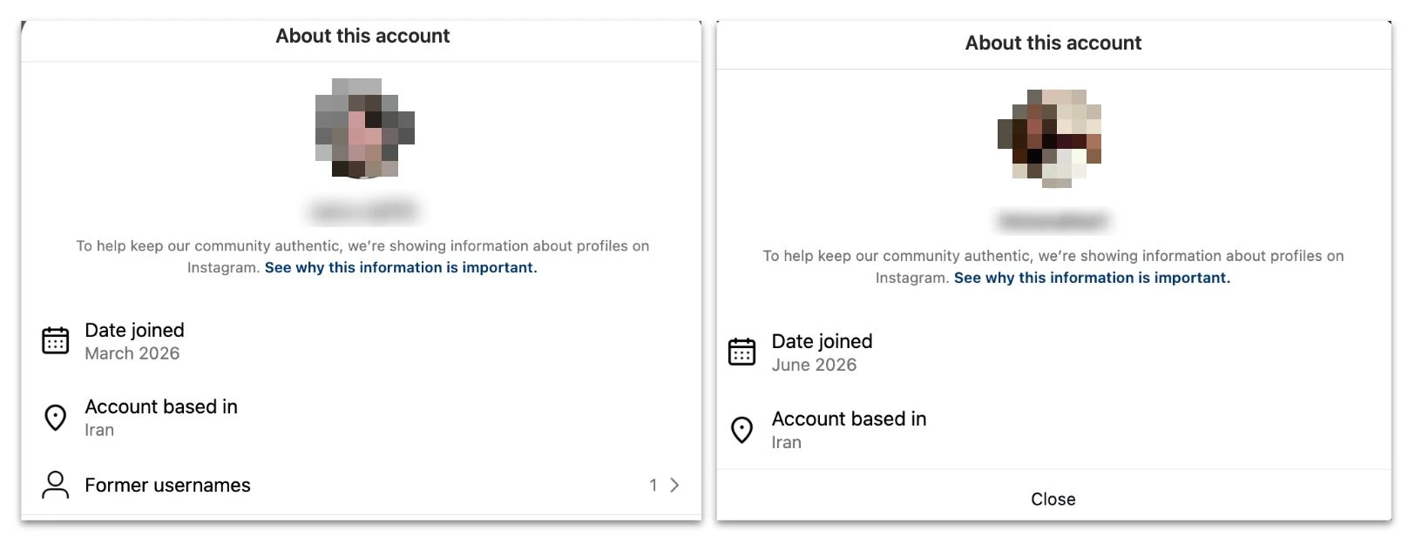Screen dimensions: 1415x550
Task: Open 'See why this information is important' link in right dialog
Action: 1092,278
